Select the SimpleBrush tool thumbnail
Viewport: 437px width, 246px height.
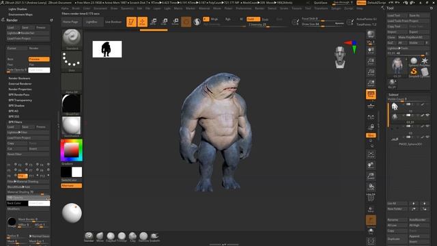pyautogui.click(x=414, y=72)
